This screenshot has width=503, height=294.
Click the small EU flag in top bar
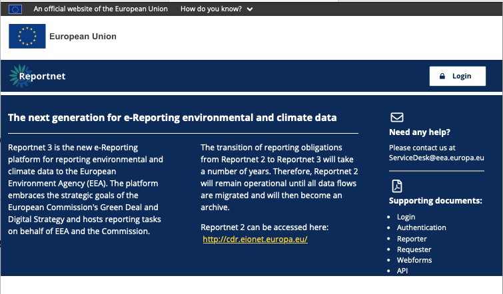tap(15, 9)
